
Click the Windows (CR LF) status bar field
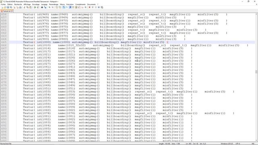click(227, 144)
